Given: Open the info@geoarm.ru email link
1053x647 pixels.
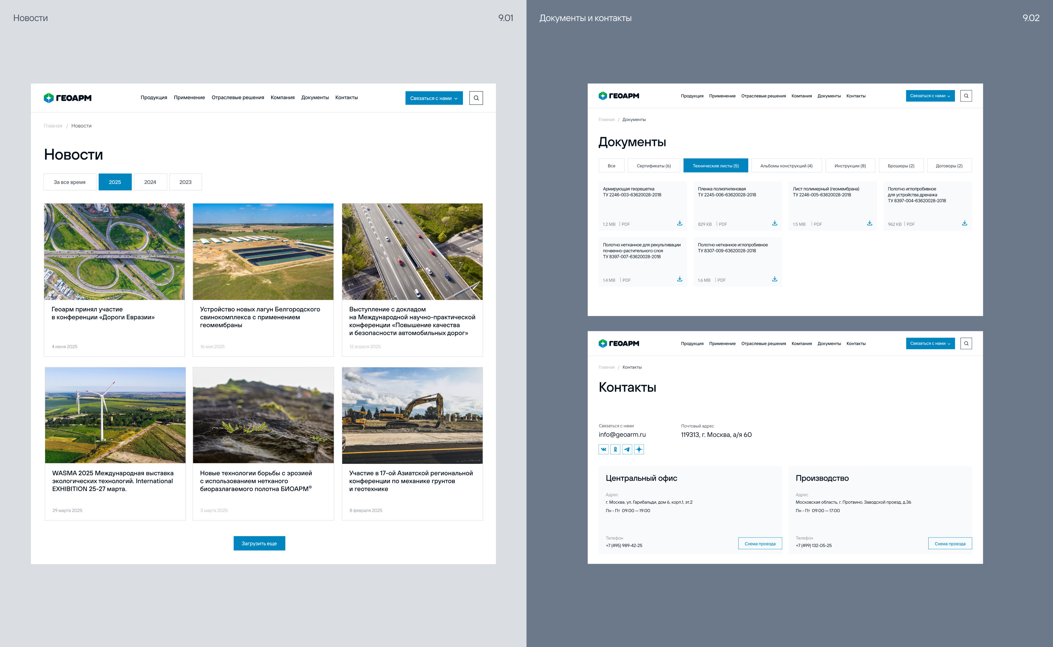Looking at the screenshot, I should pyautogui.click(x=622, y=435).
